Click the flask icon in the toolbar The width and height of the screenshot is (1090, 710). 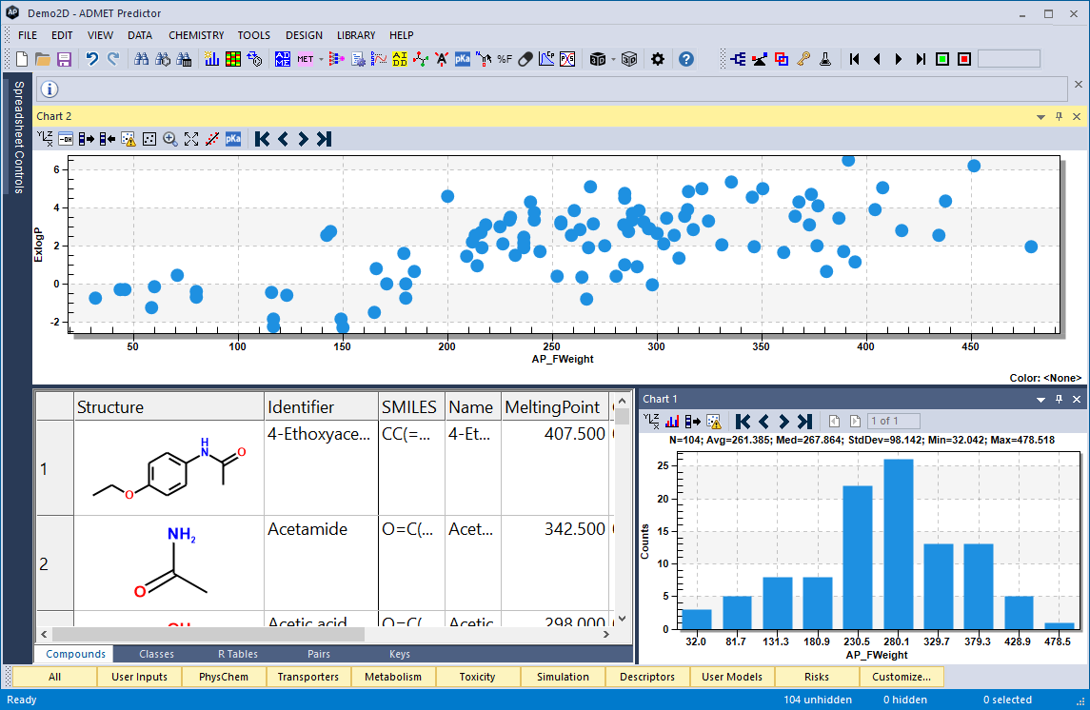(x=825, y=60)
